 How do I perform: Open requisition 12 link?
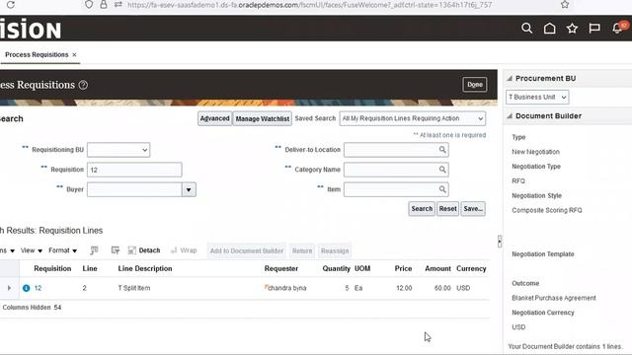coord(38,288)
